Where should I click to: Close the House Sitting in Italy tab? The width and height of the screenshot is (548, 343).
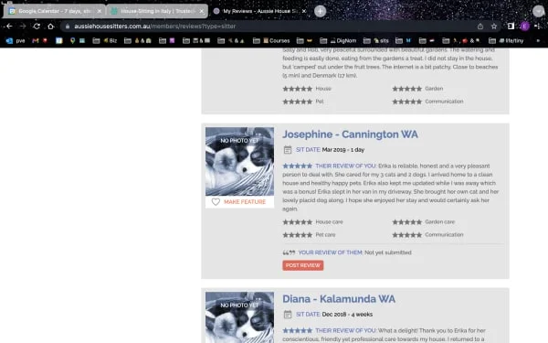(x=202, y=11)
